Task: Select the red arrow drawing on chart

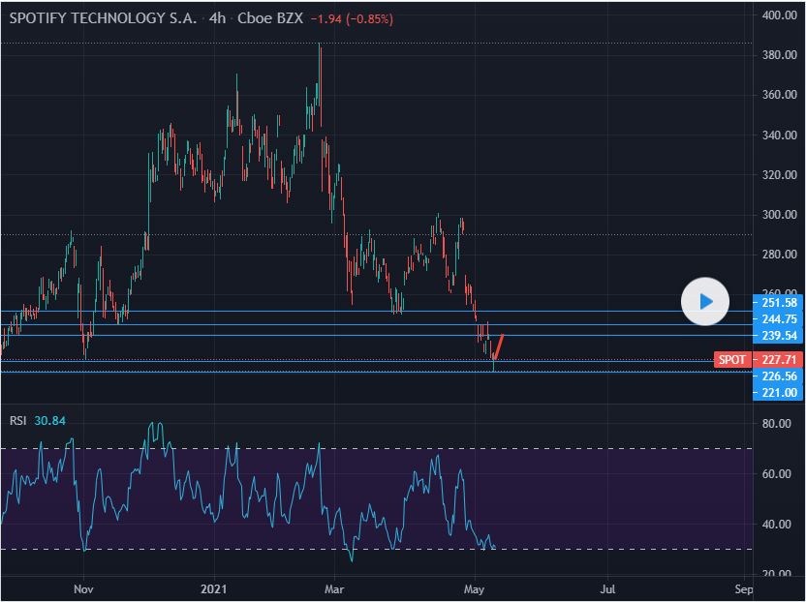Action: [497, 346]
